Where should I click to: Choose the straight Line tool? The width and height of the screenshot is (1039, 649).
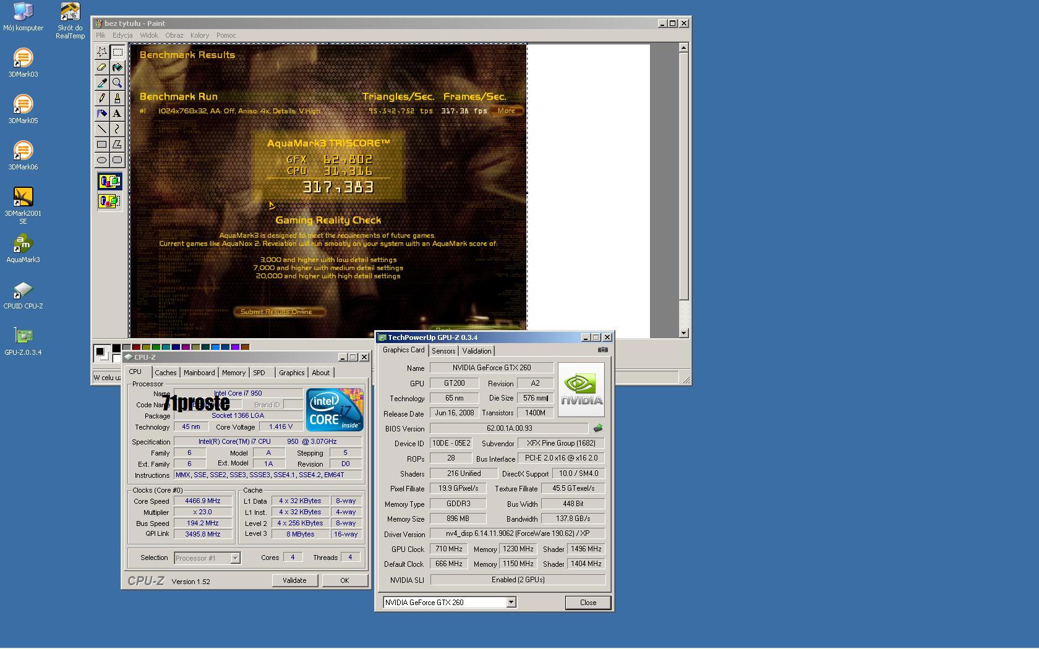point(102,129)
